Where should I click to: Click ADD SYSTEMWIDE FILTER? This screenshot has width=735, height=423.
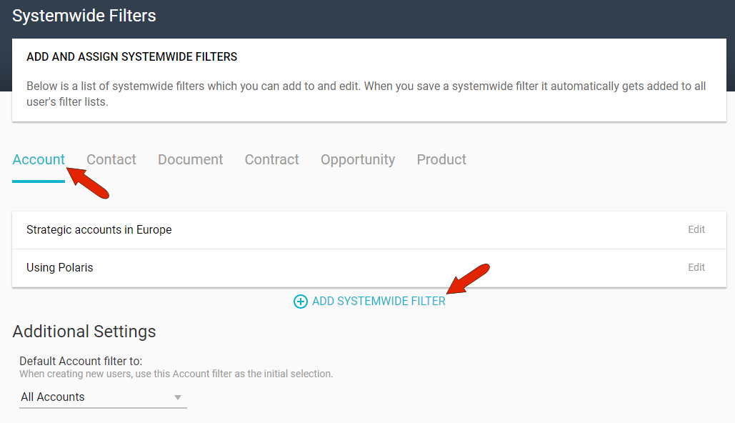tap(379, 302)
